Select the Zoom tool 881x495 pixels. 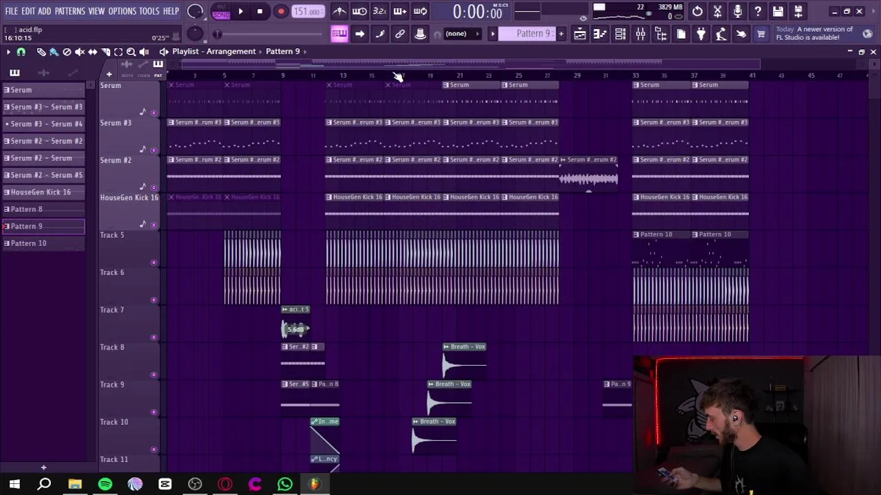coord(131,52)
